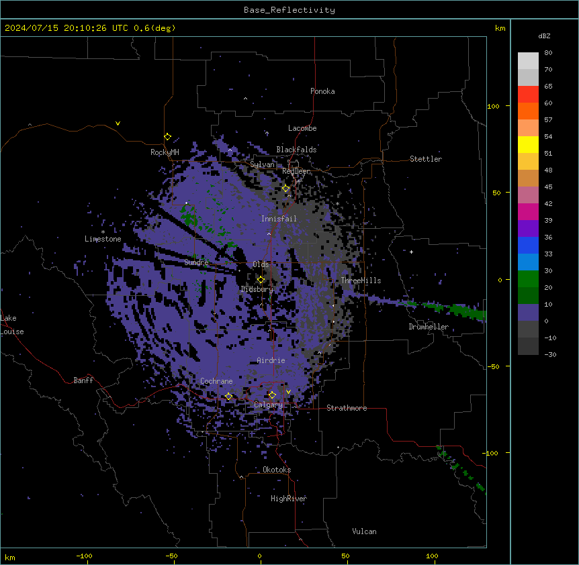Click the Sylvan label
579x565 pixels.
coord(262,164)
